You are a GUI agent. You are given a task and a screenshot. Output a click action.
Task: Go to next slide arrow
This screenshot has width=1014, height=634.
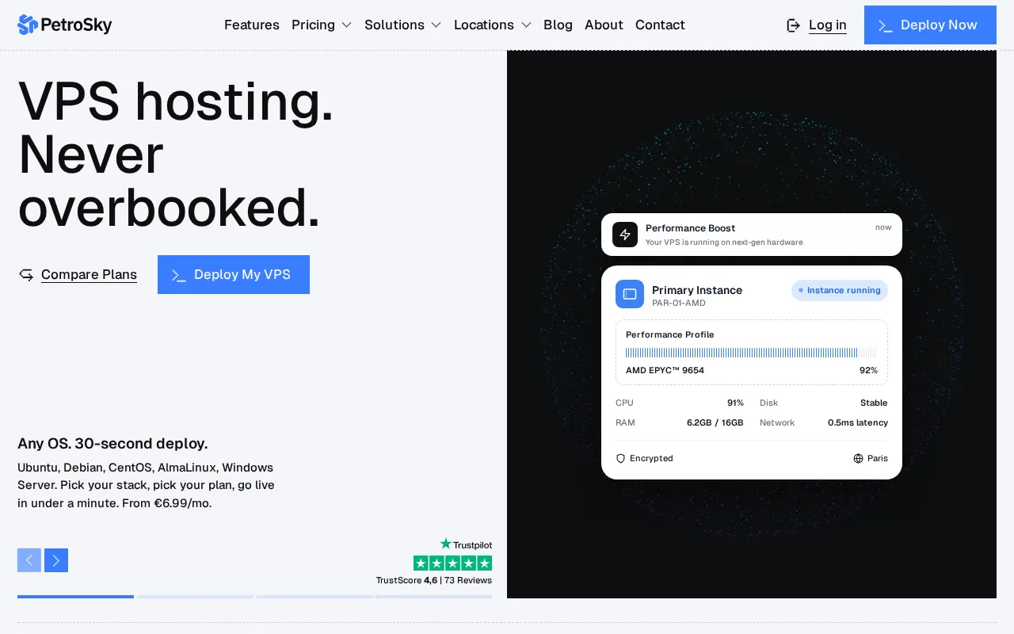(x=56, y=560)
